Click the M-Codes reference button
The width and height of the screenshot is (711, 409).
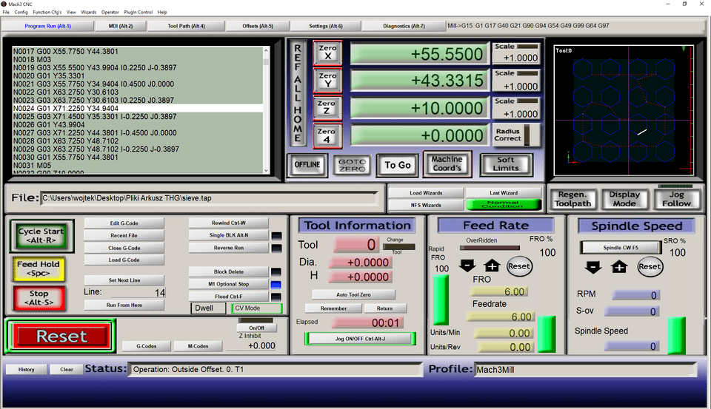tap(198, 346)
